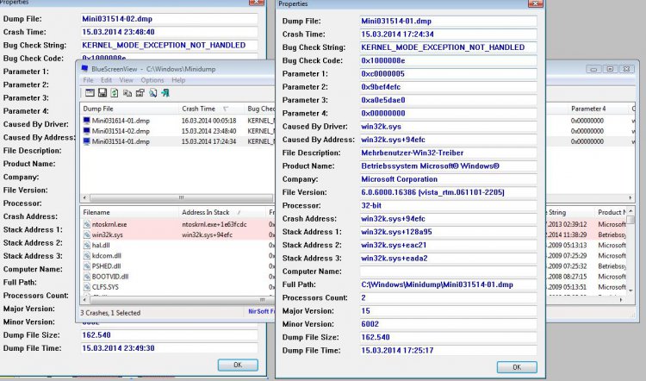Click the empty Computer Name field in right Properties

click(x=448, y=272)
